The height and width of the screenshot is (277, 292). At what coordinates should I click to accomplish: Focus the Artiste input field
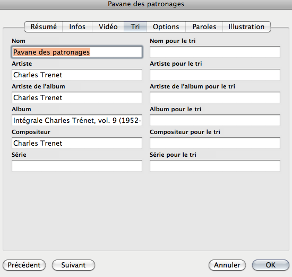(x=77, y=75)
